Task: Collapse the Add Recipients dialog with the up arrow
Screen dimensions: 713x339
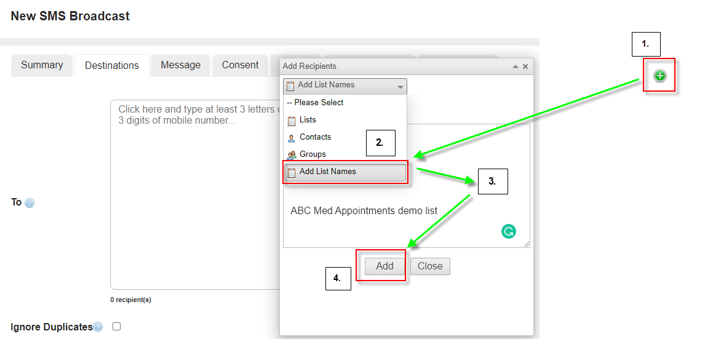Action: (x=515, y=66)
